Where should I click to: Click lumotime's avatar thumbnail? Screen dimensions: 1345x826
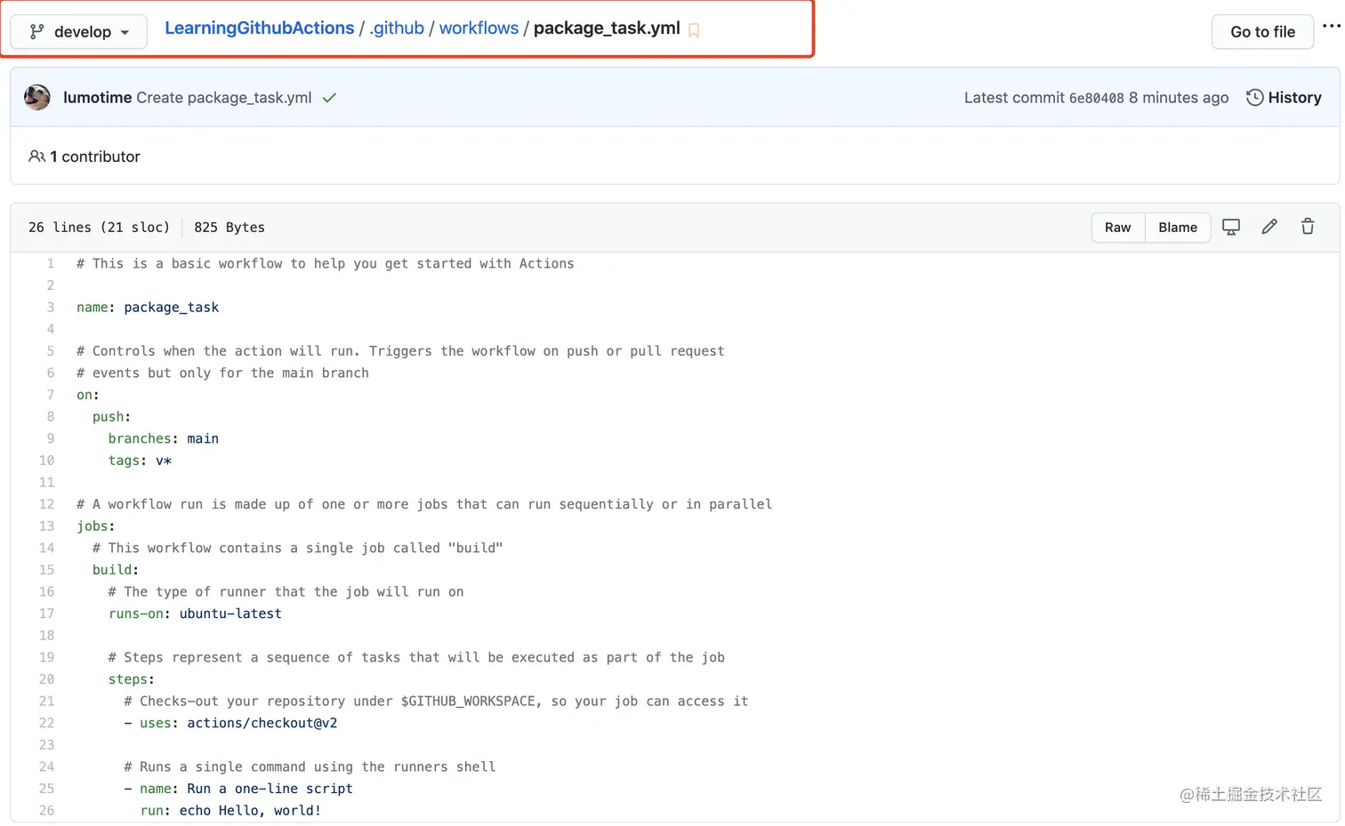click(x=36, y=98)
